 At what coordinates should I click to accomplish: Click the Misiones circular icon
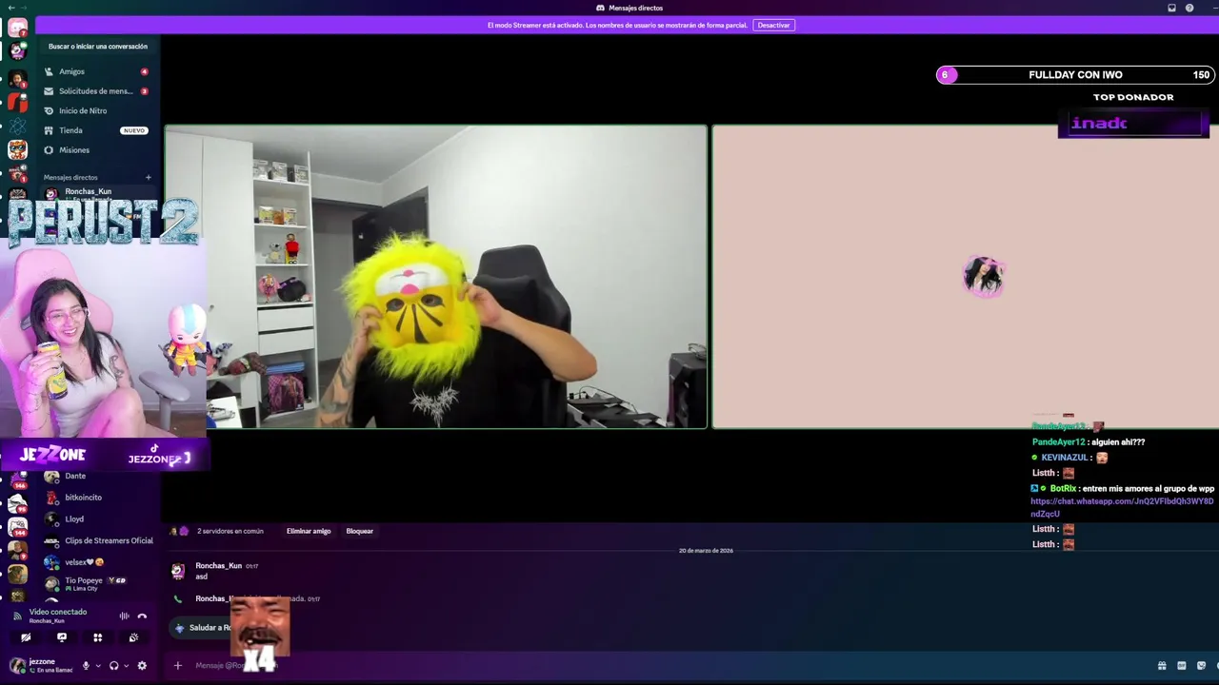49,150
